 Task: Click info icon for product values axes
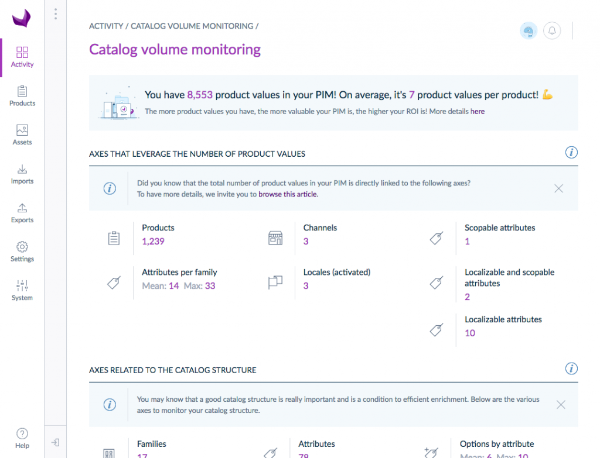click(x=571, y=153)
